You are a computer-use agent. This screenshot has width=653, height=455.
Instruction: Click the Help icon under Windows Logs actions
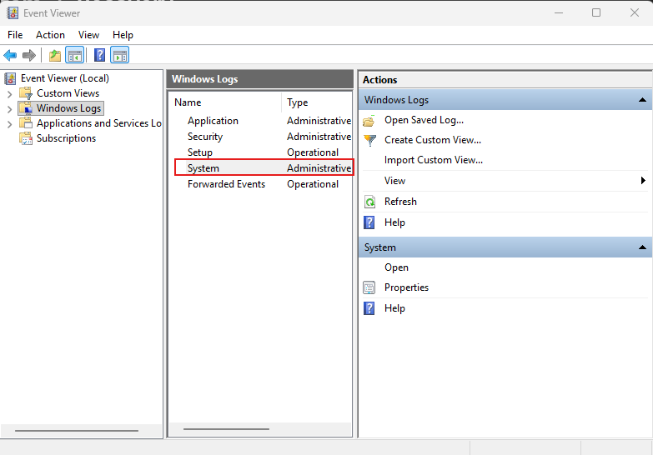pos(369,222)
